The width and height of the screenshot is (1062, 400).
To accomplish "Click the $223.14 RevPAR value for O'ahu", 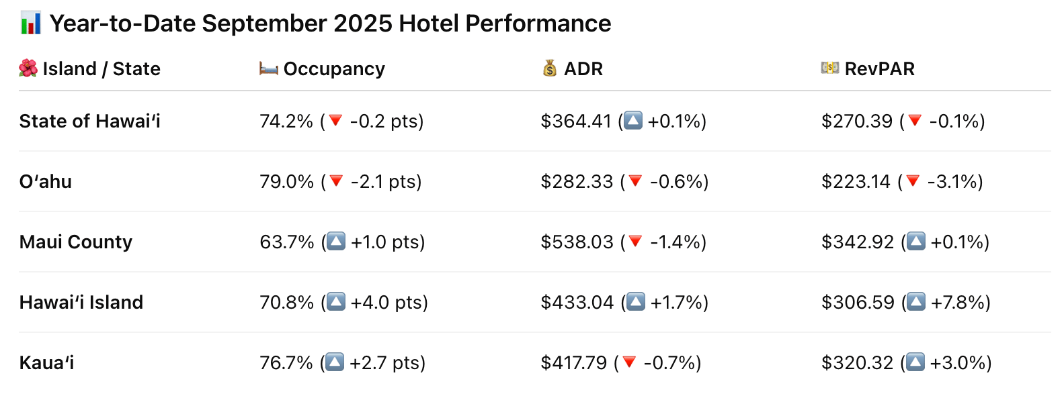I will (x=856, y=182).
